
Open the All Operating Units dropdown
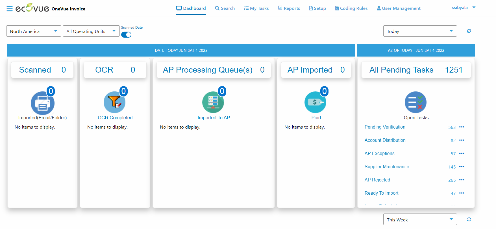pos(91,31)
